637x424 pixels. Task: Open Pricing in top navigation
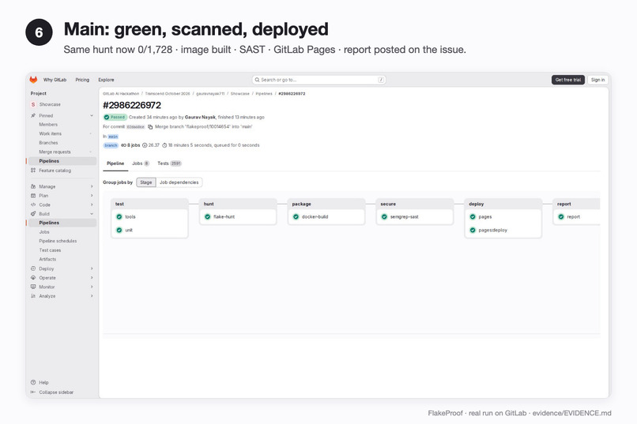pos(82,80)
